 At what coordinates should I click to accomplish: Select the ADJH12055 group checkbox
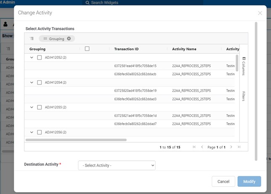pos(40,107)
